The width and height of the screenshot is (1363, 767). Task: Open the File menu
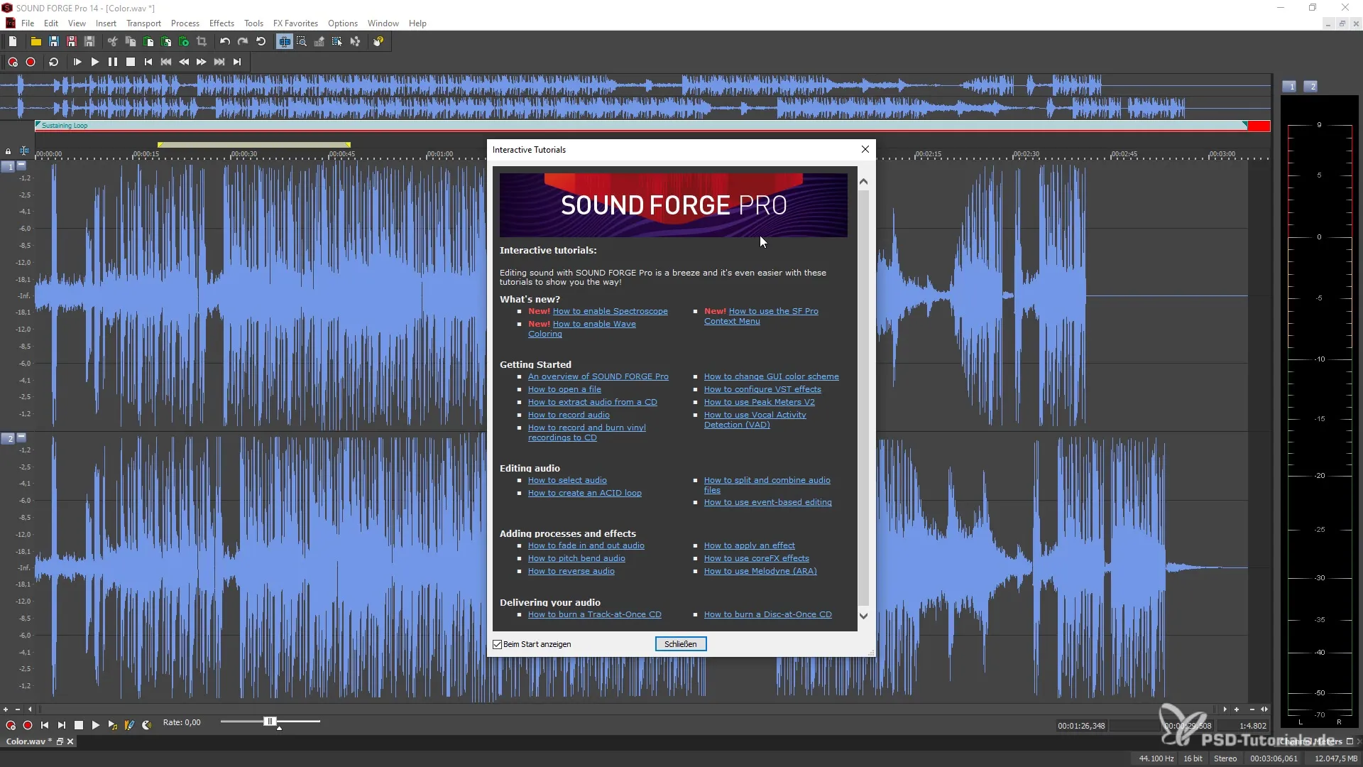[28, 23]
